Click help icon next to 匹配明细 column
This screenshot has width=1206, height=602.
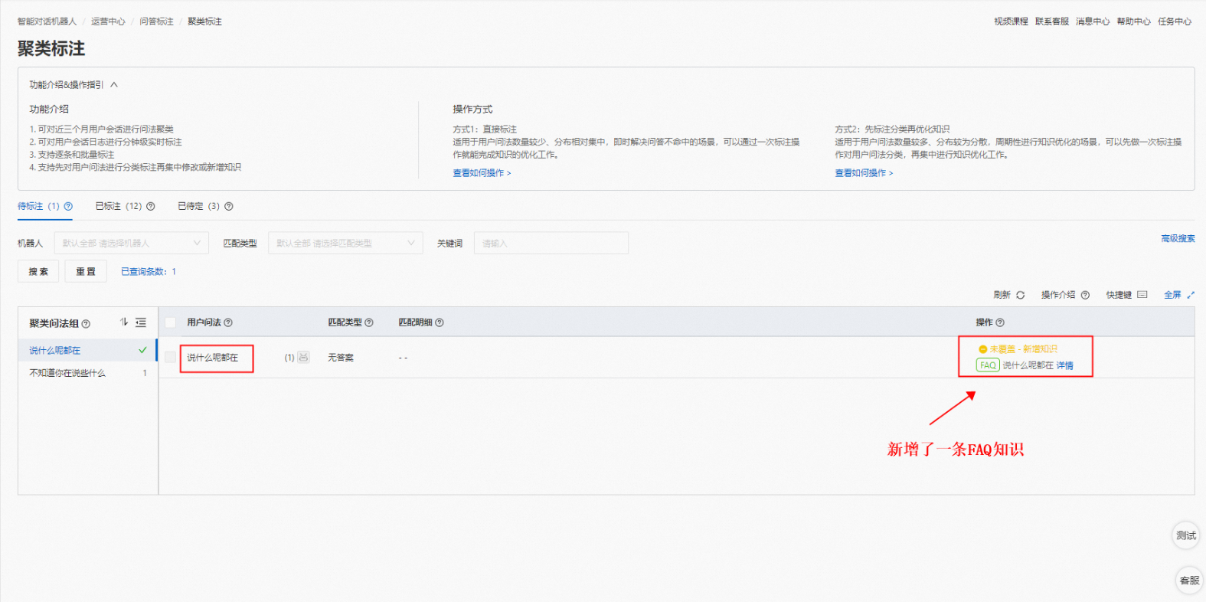pos(440,322)
